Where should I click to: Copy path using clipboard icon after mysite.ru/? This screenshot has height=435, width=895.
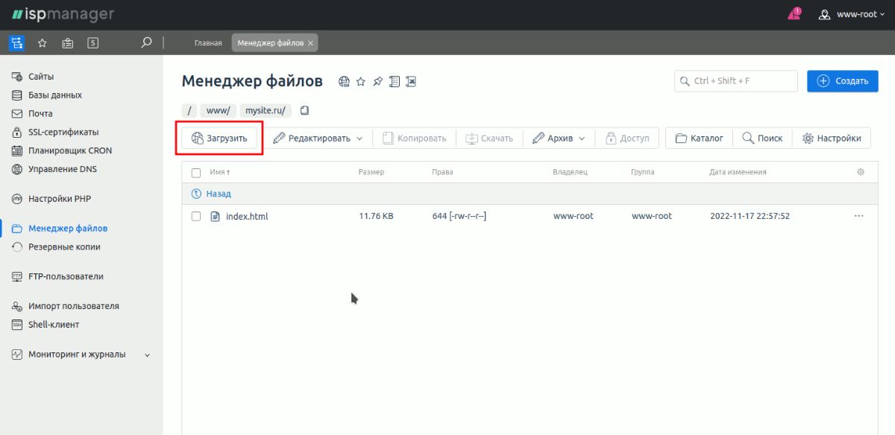pyautogui.click(x=304, y=110)
